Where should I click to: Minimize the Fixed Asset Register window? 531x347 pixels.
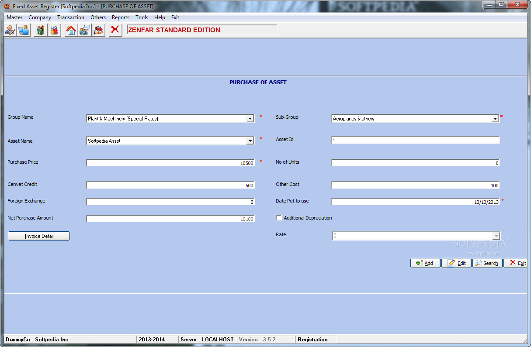point(489,4)
